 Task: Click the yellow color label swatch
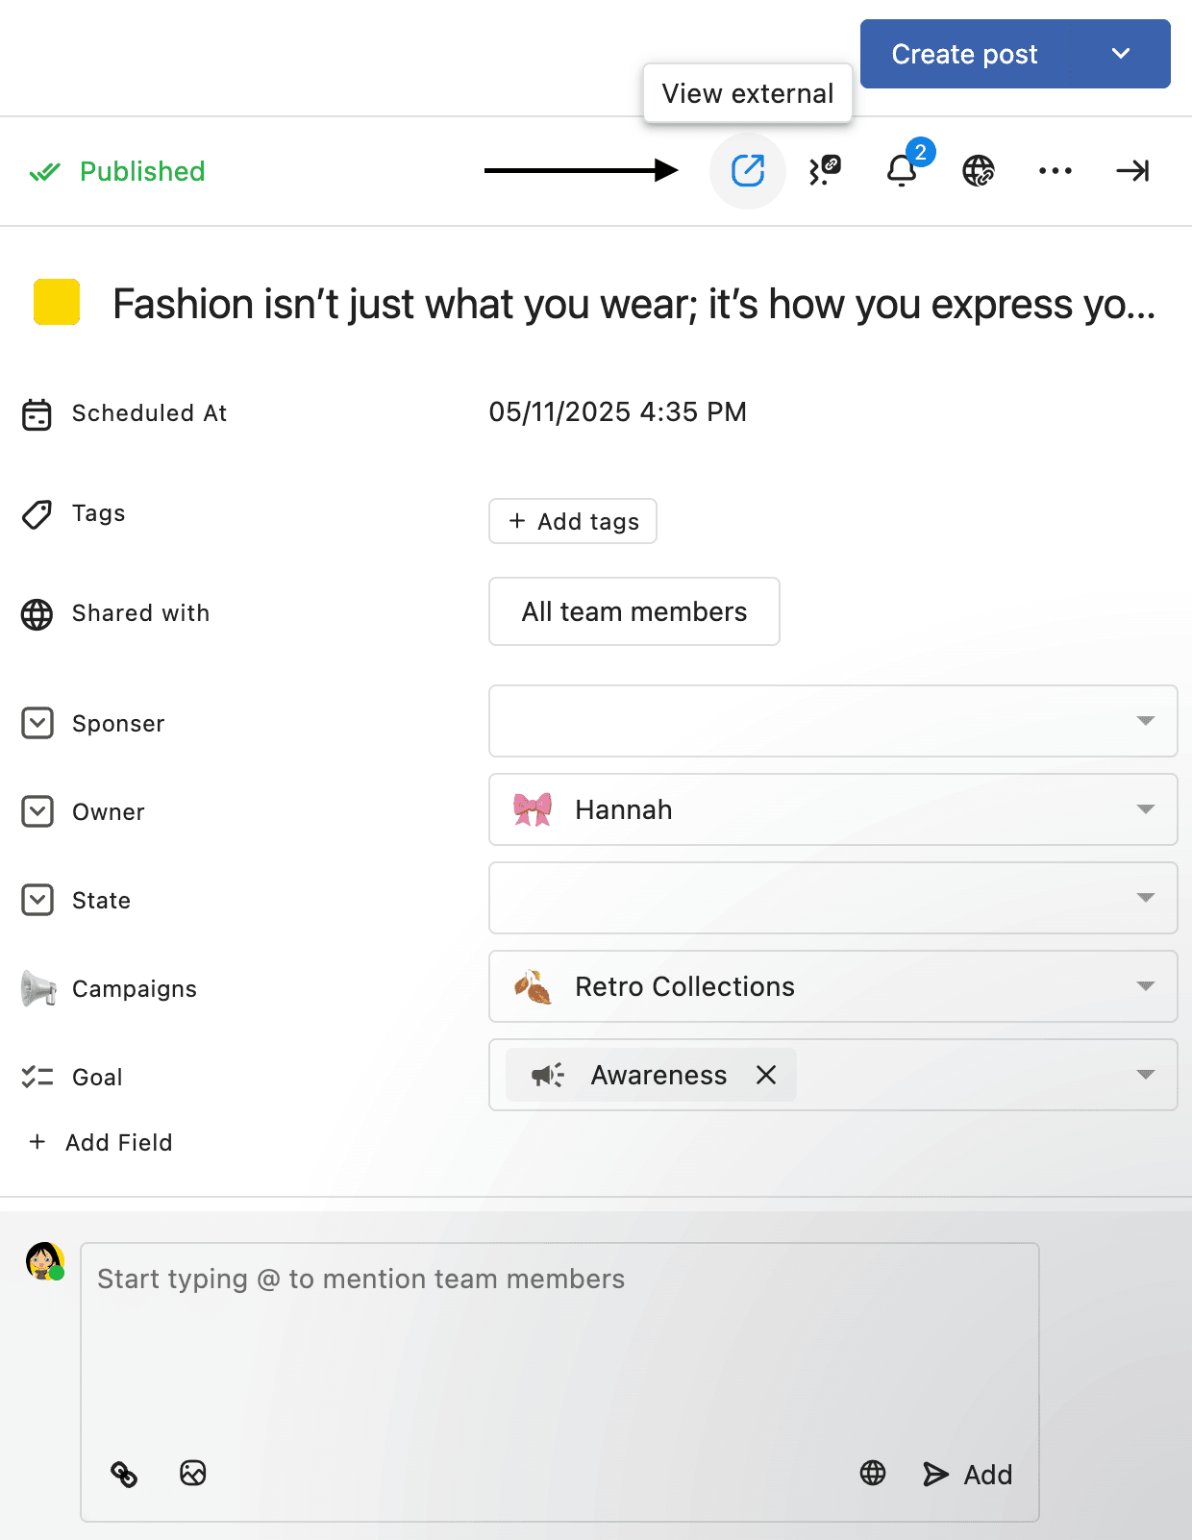[x=57, y=303]
